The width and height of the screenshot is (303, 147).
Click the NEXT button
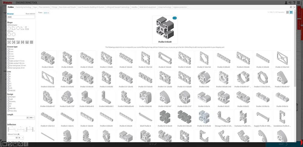pyautogui.click(x=281, y=144)
